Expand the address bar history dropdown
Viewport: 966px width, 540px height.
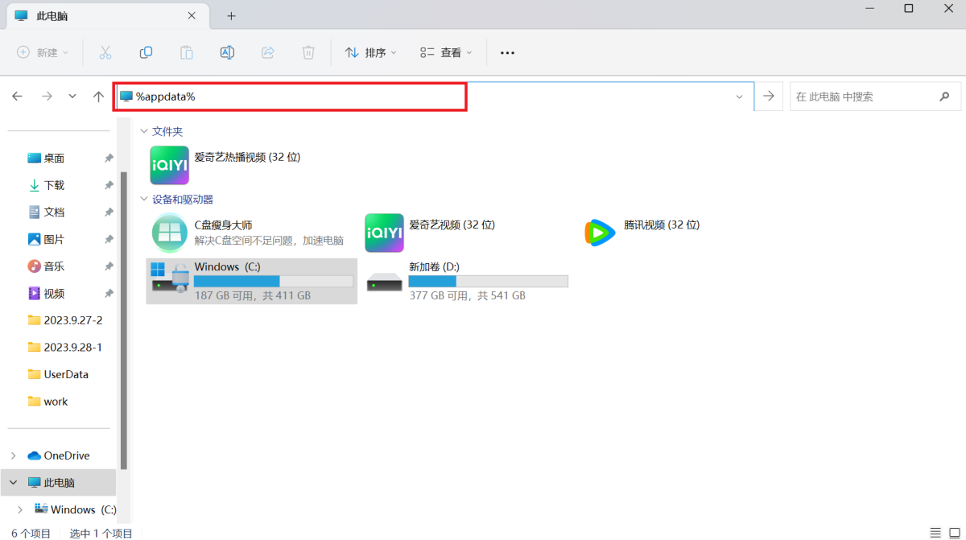[739, 97]
